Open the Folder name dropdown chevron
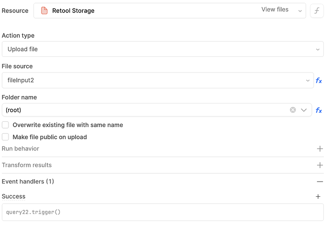This screenshot has width=330, height=225. click(x=304, y=110)
